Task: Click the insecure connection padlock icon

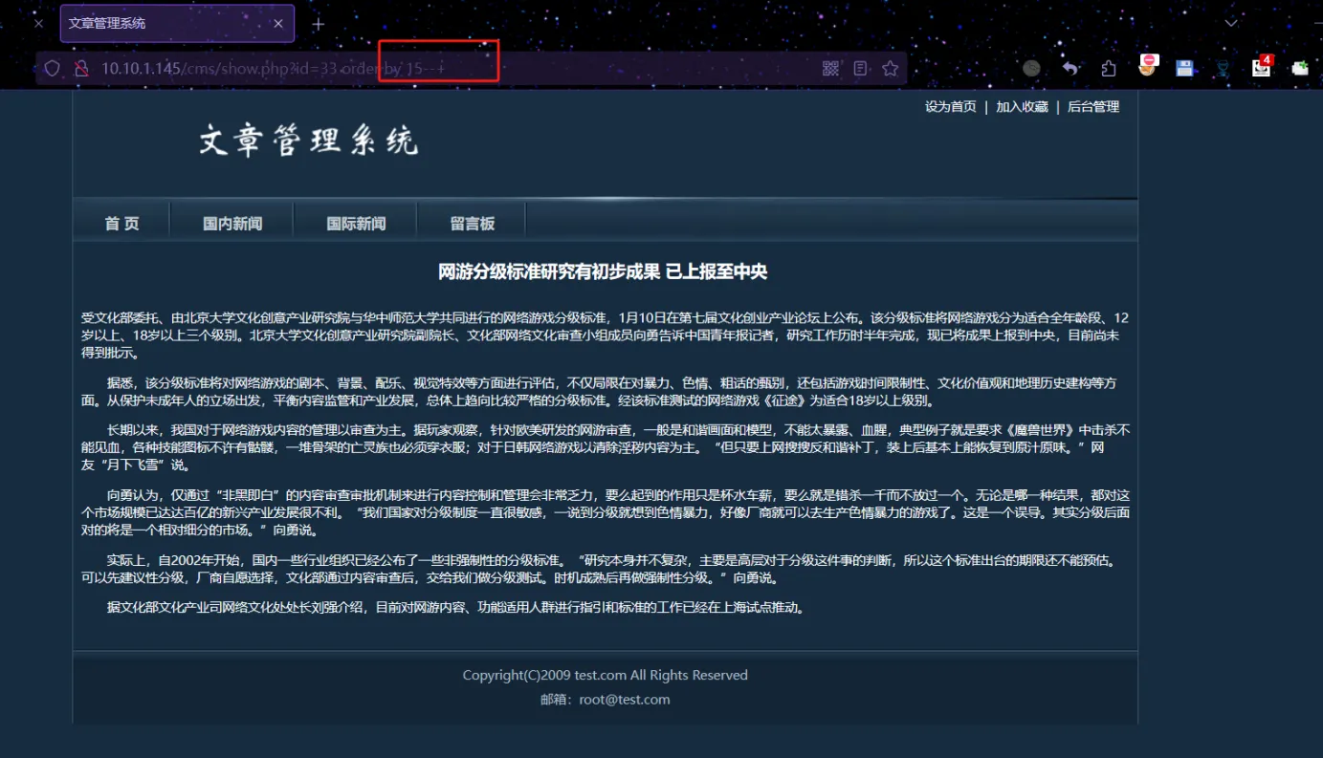Action: coord(80,69)
